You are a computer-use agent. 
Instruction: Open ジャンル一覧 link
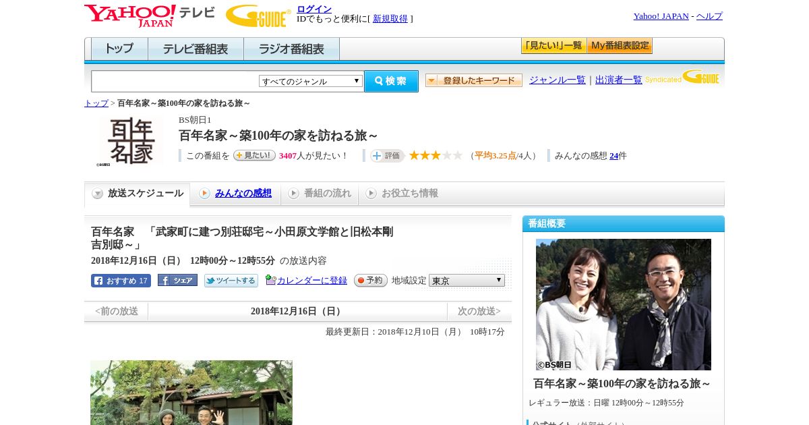click(x=558, y=80)
